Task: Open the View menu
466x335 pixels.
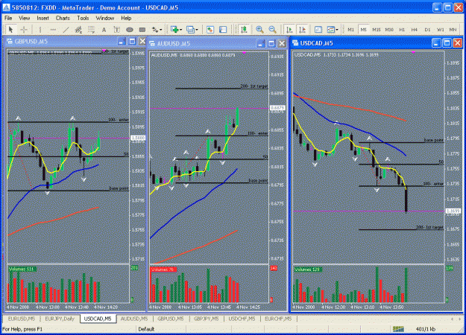Action: point(25,18)
